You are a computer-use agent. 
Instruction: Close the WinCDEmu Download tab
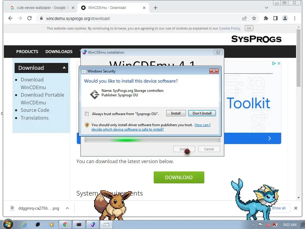point(144,8)
